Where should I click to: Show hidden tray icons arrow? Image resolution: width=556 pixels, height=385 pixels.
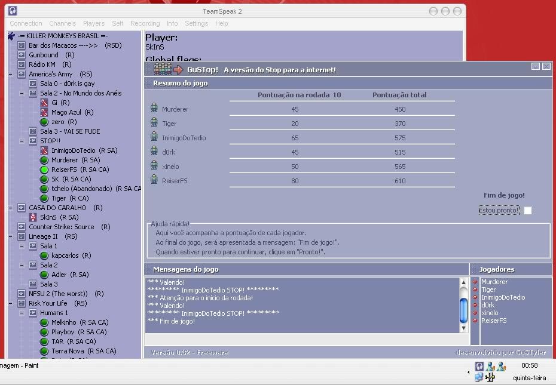tap(469, 372)
